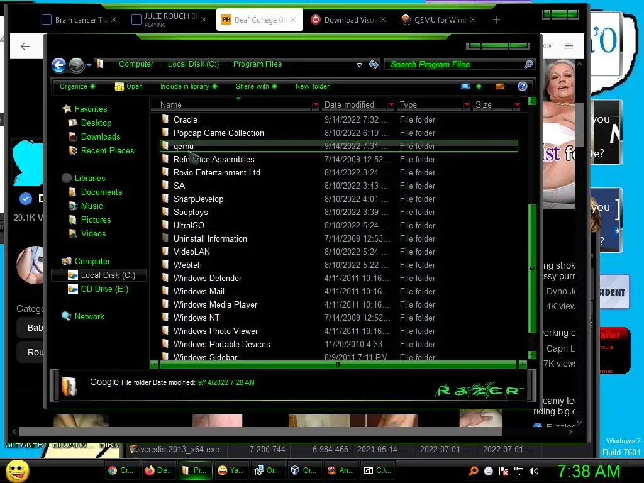
Task: Select the Rovio Entertainment Ltd folder
Action: coord(217,172)
